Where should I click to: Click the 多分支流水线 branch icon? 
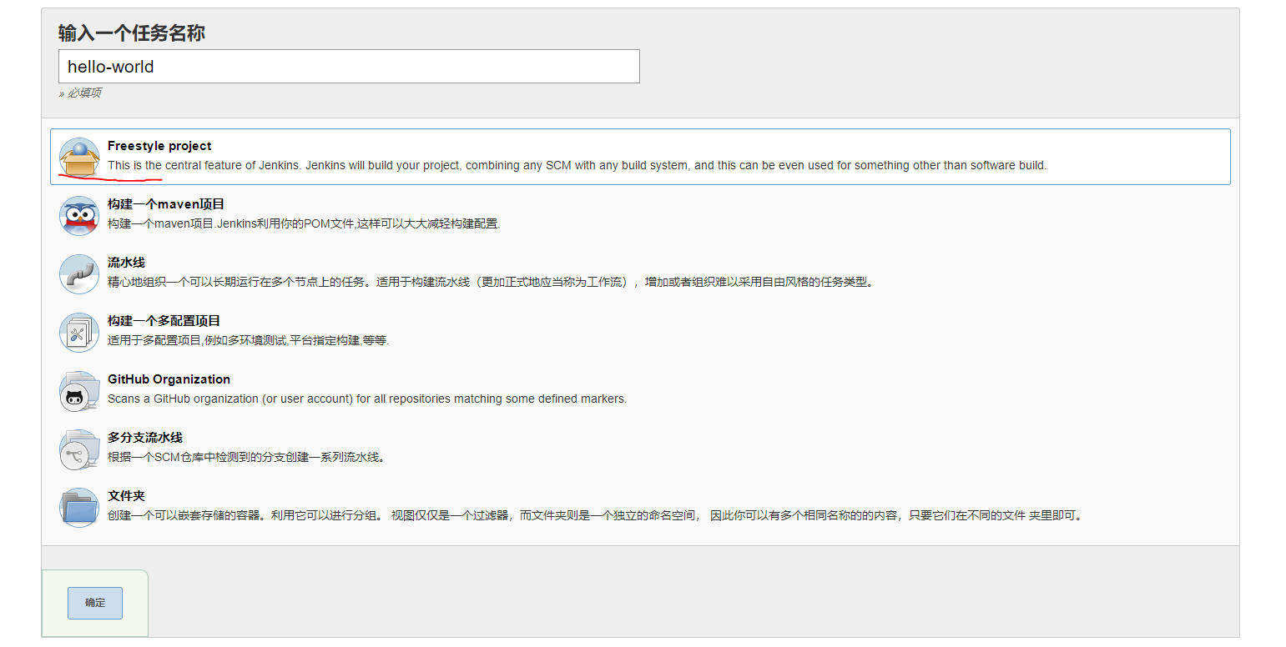[79, 449]
